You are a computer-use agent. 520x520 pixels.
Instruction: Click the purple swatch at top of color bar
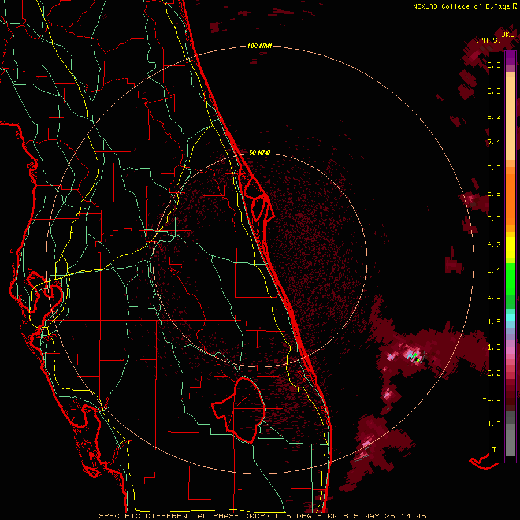[x=510, y=58]
